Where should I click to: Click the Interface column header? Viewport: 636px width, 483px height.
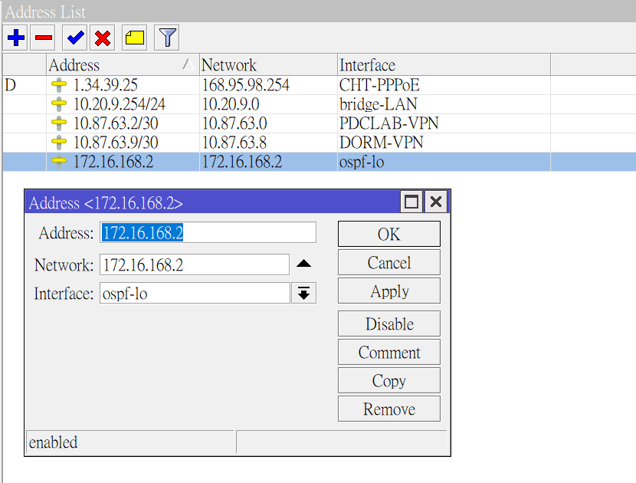(x=443, y=65)
